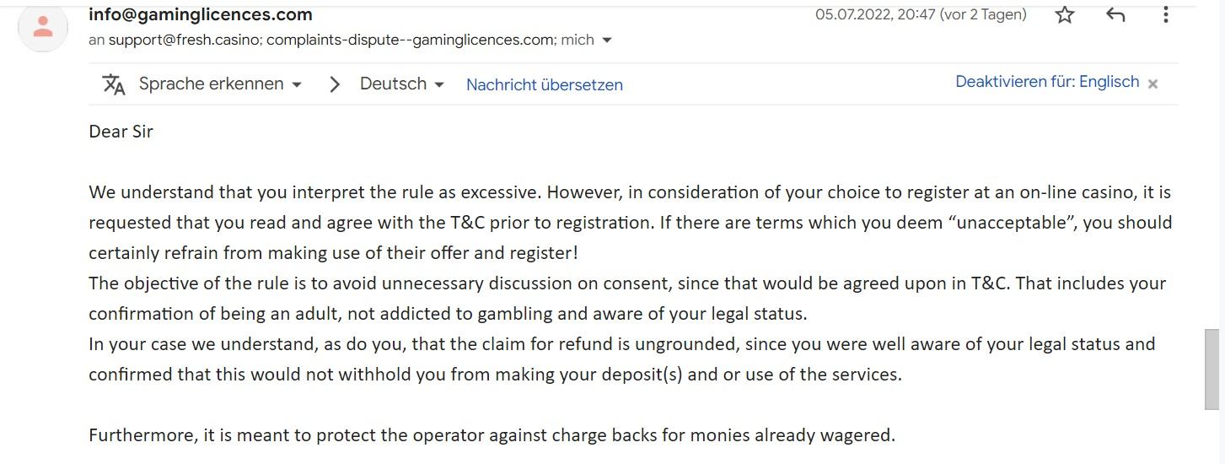The width and height of the screenshot is (1225, 464).
Task: Click the vertical scrollbar thumb
Action: [1212, 368]
